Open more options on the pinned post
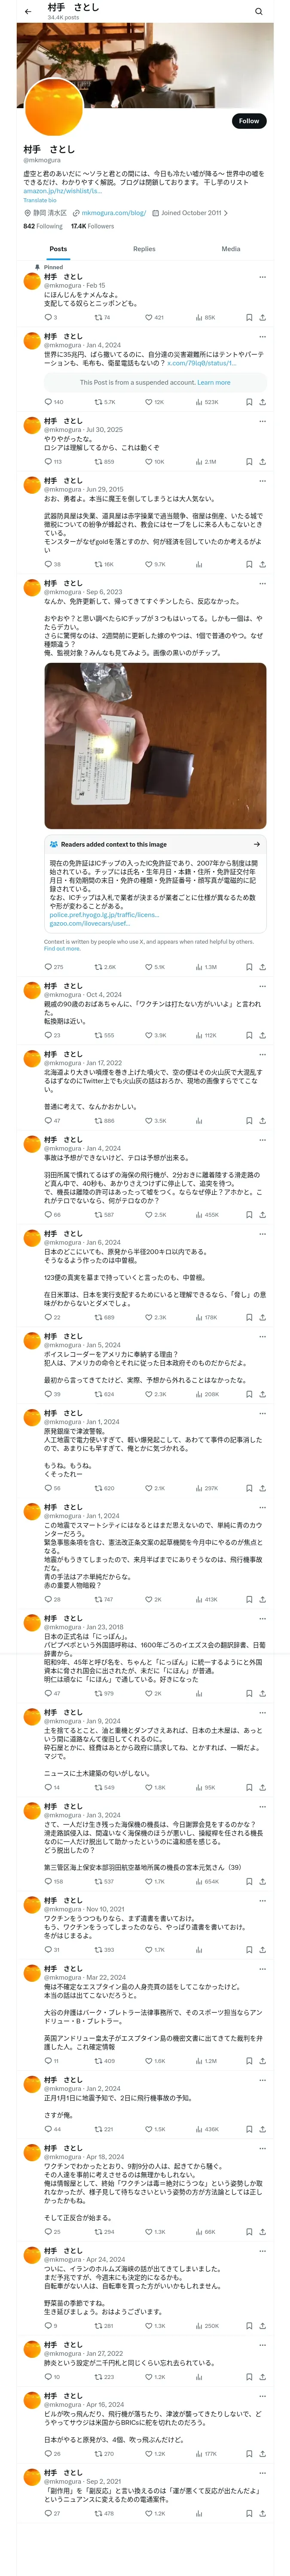This screenshot has height=2576, width=290. 262,277
